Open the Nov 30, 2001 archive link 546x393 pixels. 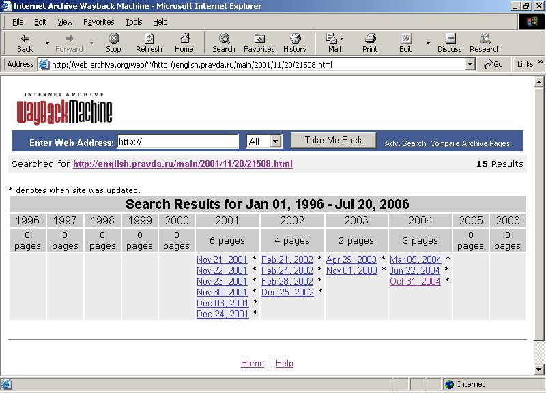pyautogui.click(x=222, y=292)
